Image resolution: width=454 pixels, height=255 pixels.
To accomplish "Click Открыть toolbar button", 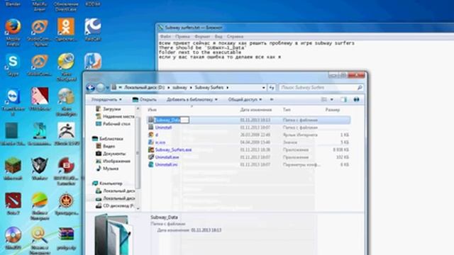I will tap(144, 99).
